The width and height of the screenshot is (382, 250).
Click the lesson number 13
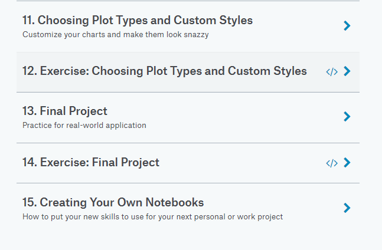click(29, 111)
